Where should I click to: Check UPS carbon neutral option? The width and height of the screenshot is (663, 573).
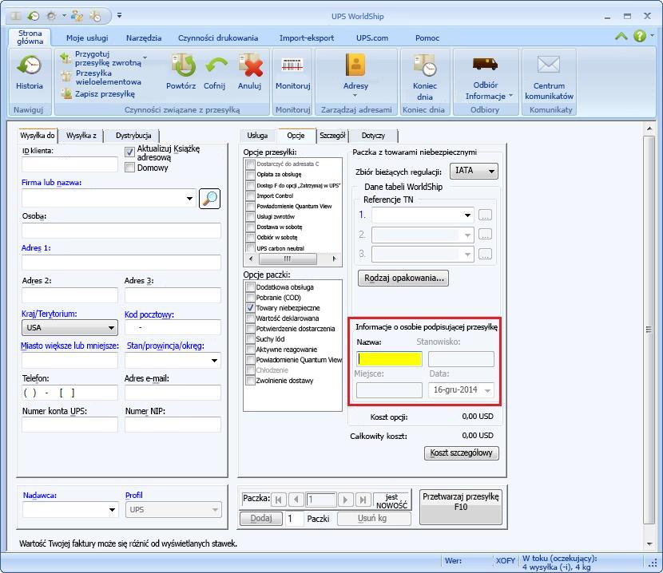tap(250, 248)
